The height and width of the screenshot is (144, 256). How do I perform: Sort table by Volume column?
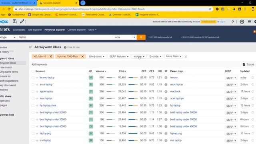[101, 71]
